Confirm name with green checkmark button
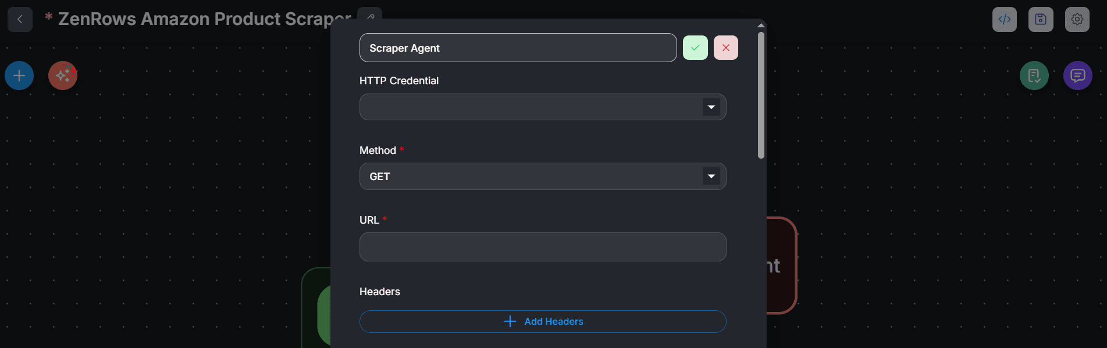Image resolution: width=1107 pixels, height=348 pixels. point(695,48)
